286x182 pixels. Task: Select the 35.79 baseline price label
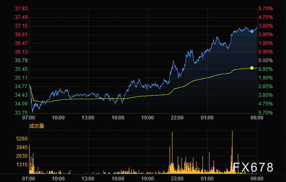coord(21,61)
